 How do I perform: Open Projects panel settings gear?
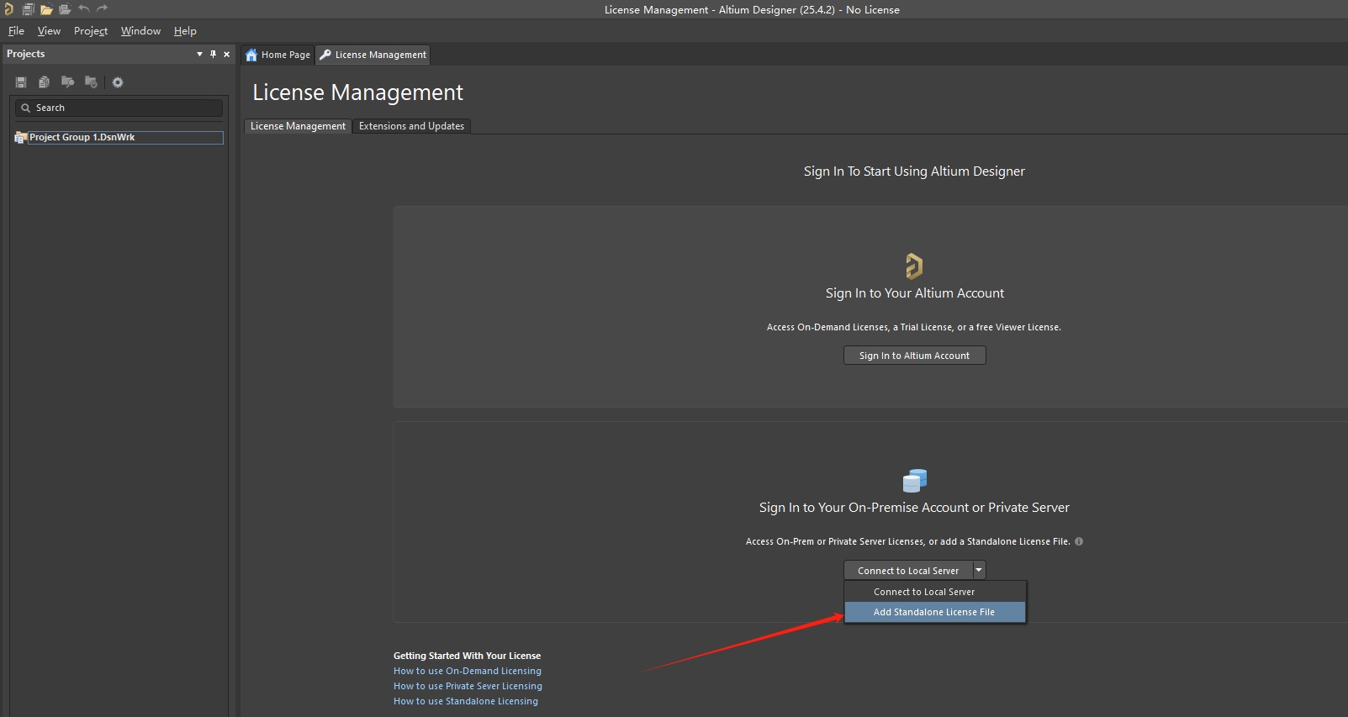tap(118, 82)
